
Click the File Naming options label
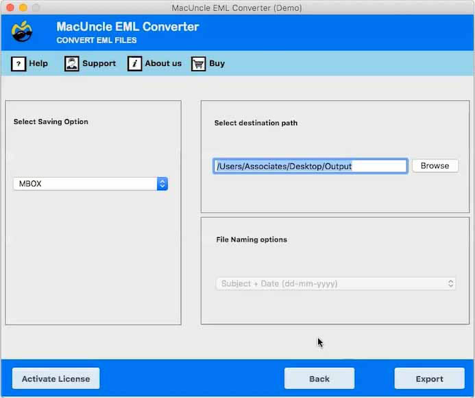click(252, 239)
